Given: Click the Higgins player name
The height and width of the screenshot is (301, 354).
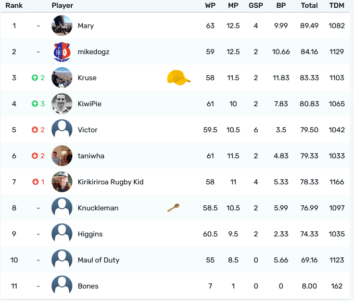Looking at the screenshot, I should coord(90,234).
